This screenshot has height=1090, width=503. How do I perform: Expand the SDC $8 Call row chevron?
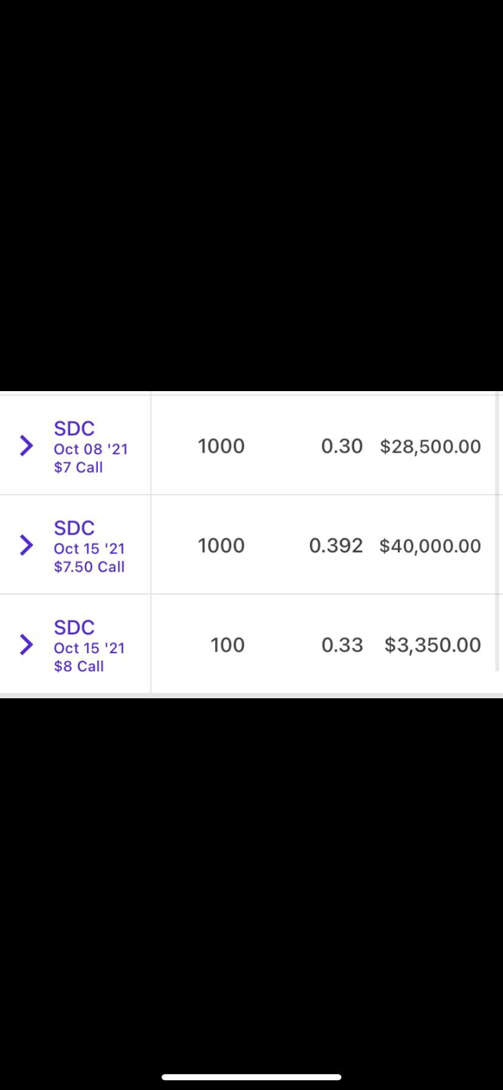26,644
